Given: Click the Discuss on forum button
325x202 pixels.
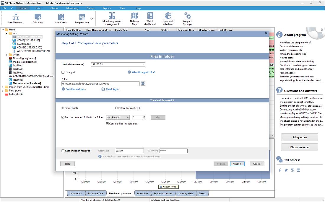Looking at the screenshot, I should click(300, 147).
